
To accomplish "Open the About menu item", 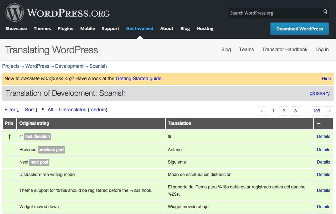I will 167,28.
